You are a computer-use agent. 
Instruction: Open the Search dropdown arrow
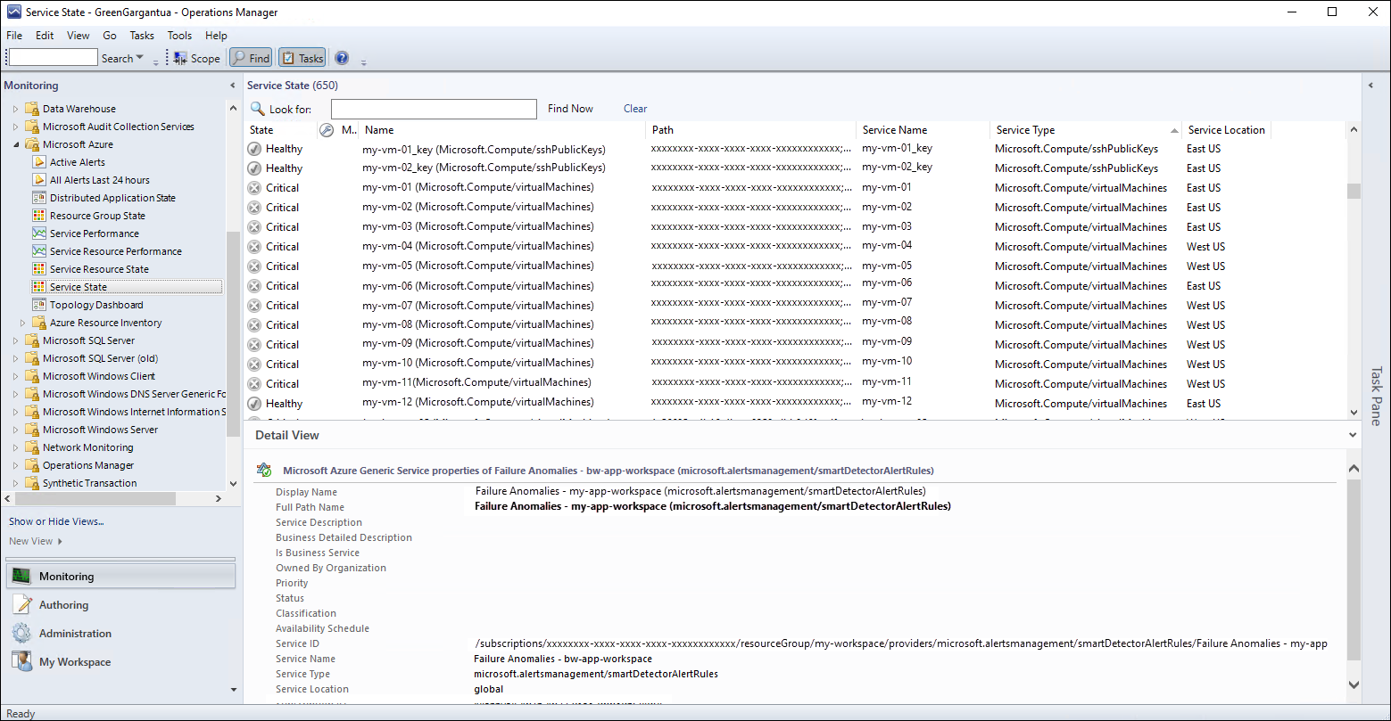[140, 58]
